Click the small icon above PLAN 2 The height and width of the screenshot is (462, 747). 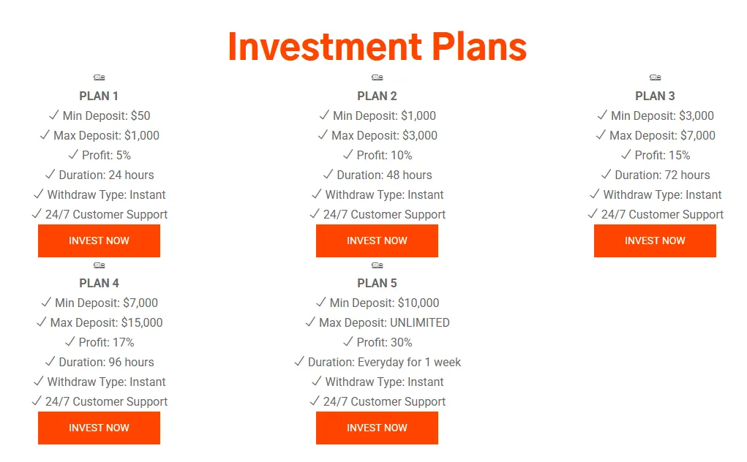tap(377, 77)
